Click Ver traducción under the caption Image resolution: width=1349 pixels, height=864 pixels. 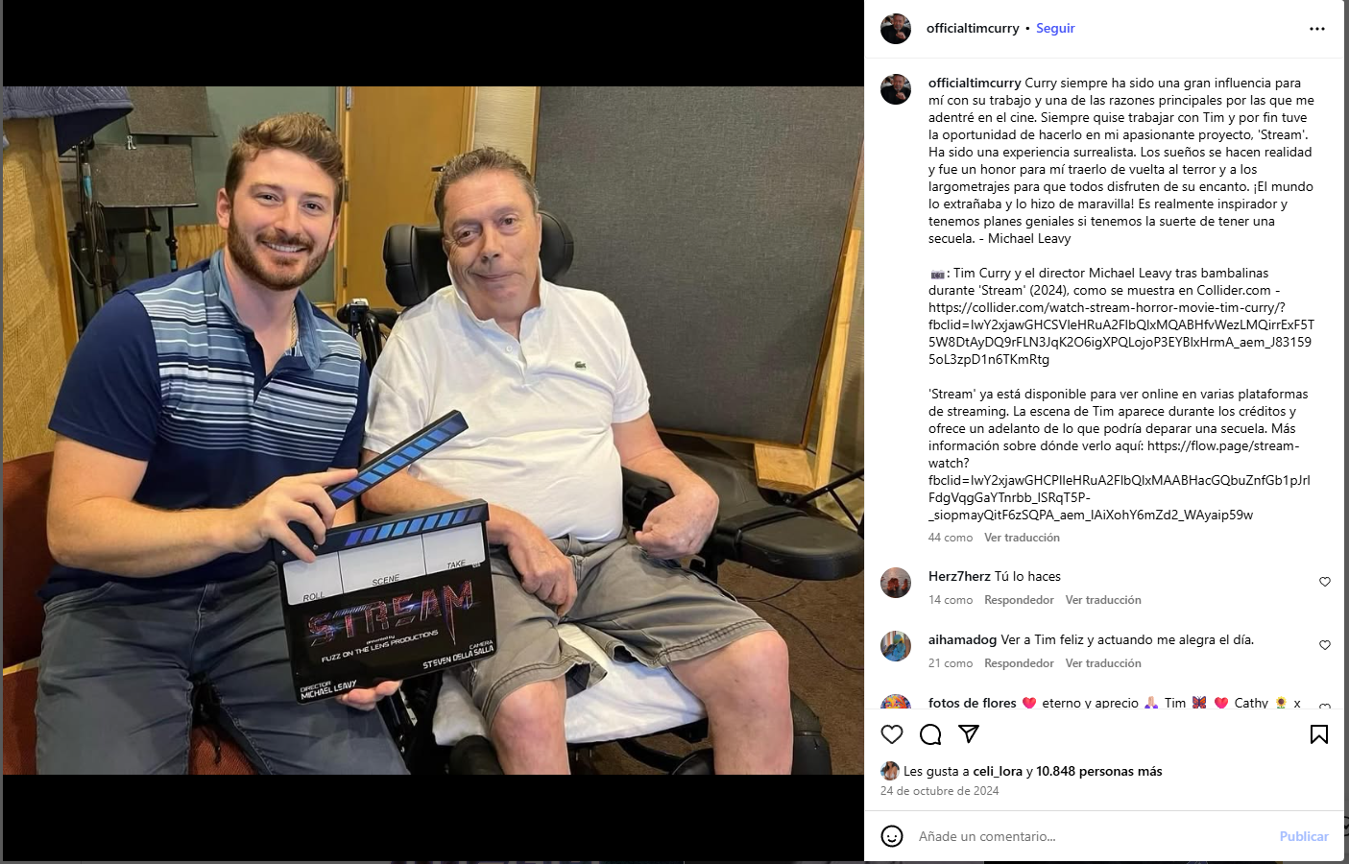[x=1022, y=538]
